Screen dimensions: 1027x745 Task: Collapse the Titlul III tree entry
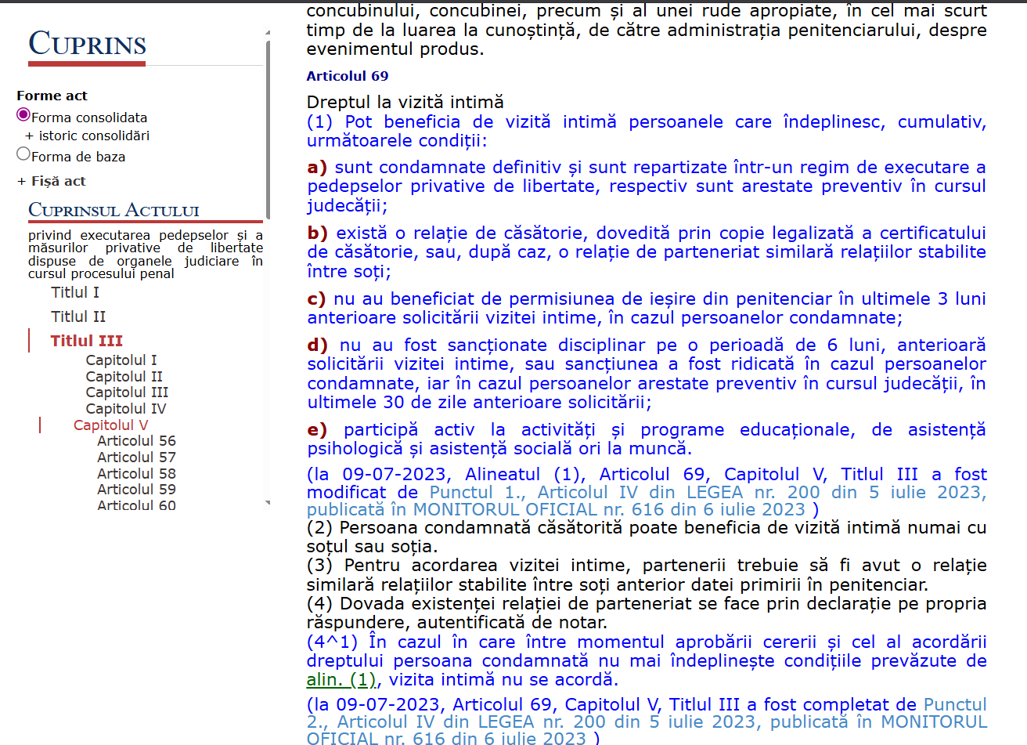click(x=86, y=341)
